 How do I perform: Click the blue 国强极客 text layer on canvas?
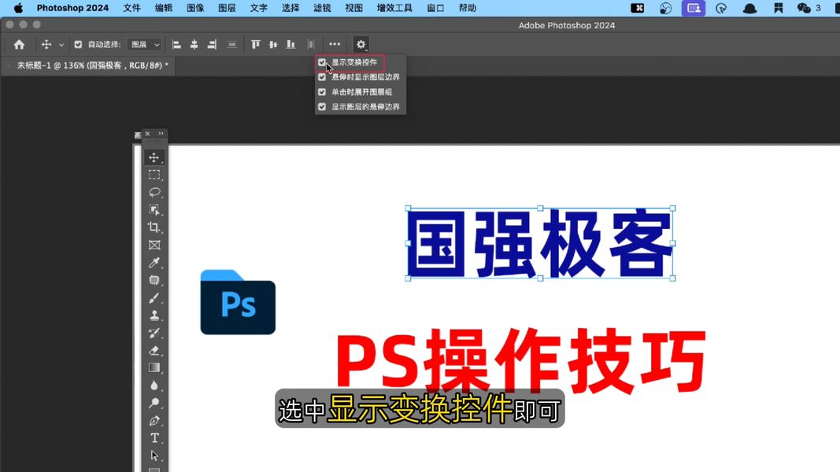[540, 244]
